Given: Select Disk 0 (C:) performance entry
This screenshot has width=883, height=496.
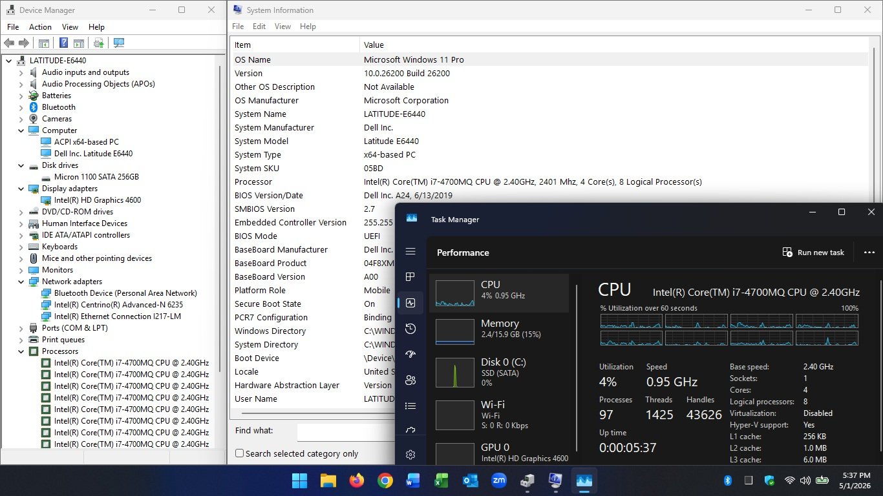Looking at the screenshot, I should (x=498, y=372).
